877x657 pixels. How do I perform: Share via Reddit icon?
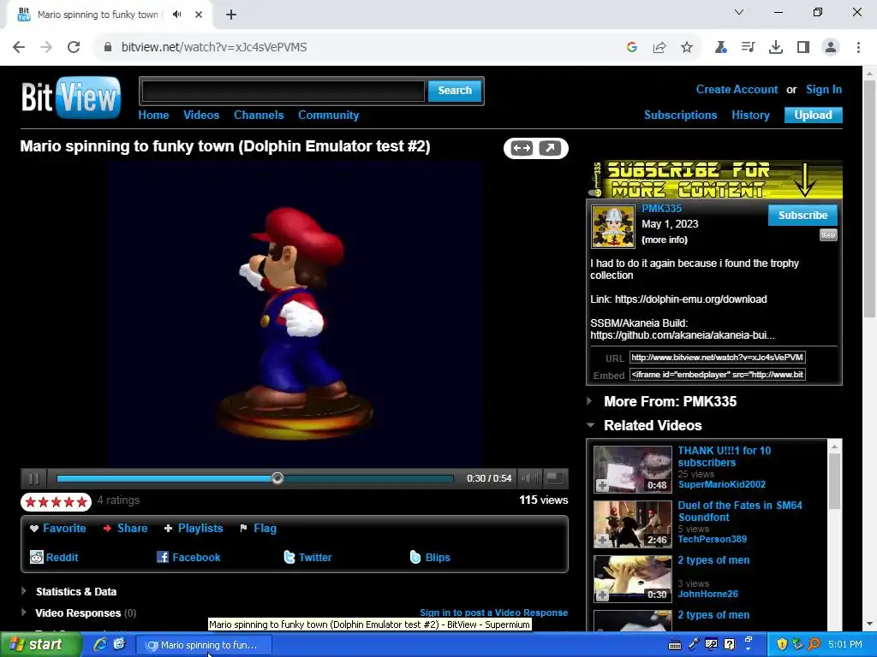[x=36, y=557]
